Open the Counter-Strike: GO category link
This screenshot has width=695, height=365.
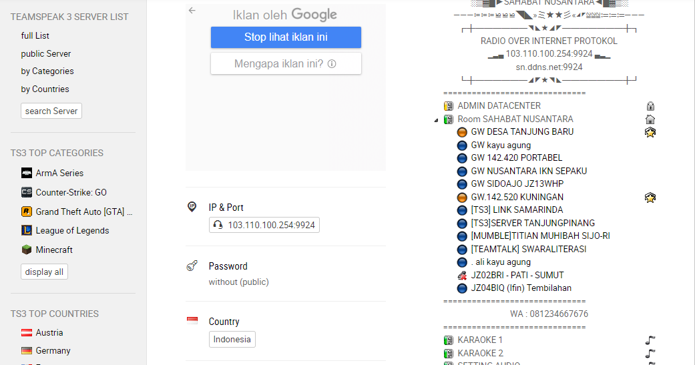71,193
